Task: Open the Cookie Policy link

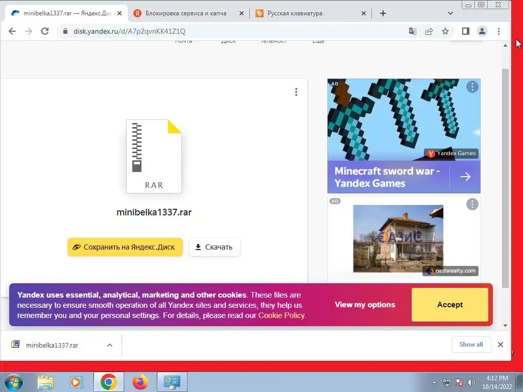Action: [x=281, y=315]
